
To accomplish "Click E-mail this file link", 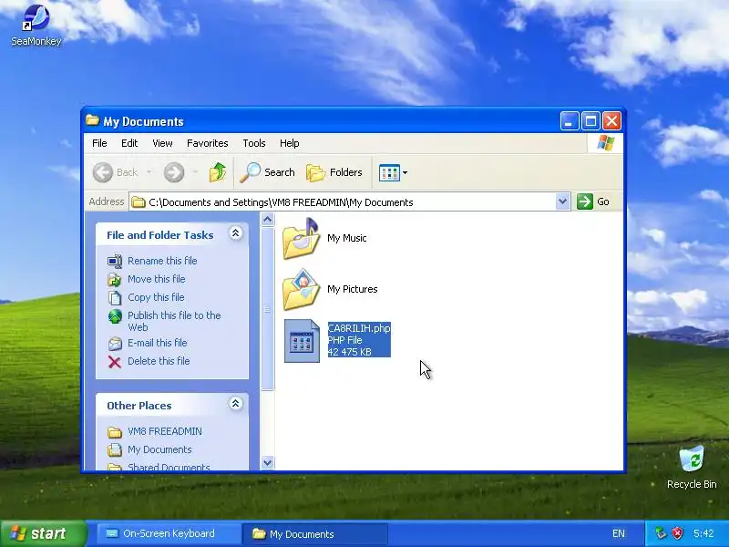I will pos(157,343).
